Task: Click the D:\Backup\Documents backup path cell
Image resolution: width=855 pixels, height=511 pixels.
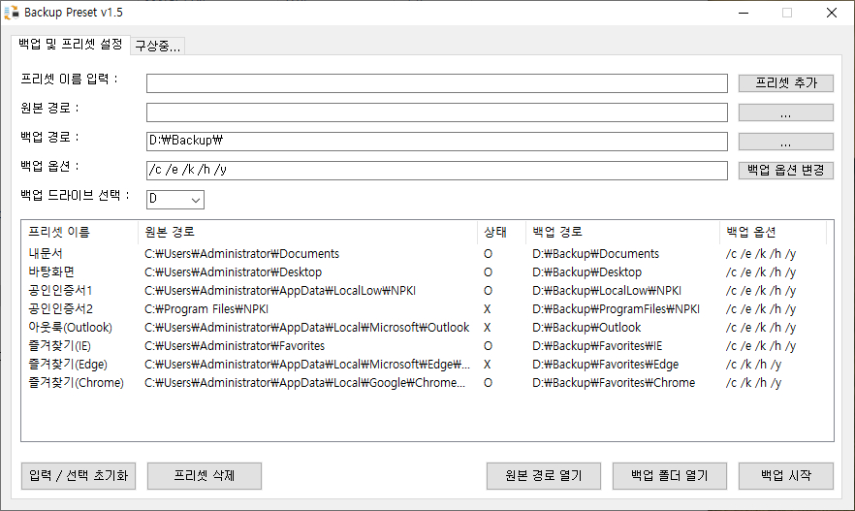Action: 595,254
